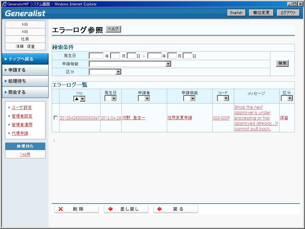Click the Internet Explorer icon in title bar
The width and height of the screenshot is (305, 229).
(x=4, y=4)
